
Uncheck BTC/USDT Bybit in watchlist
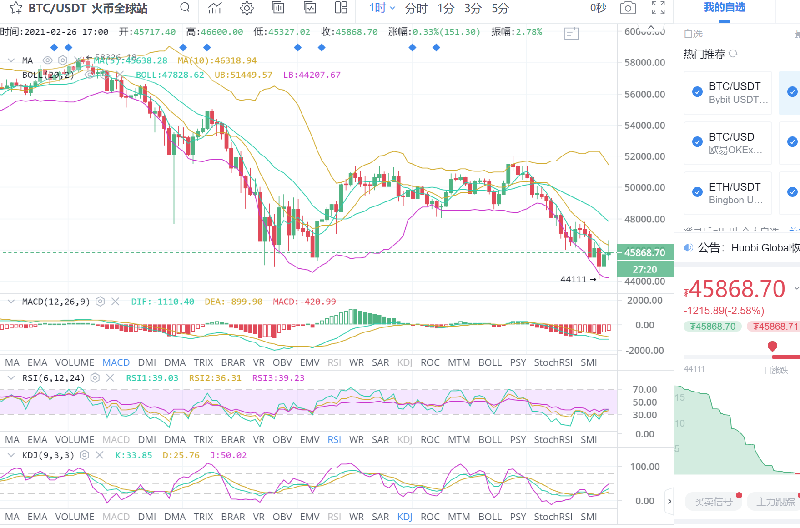pyautogui.click(x=697, y=92)
